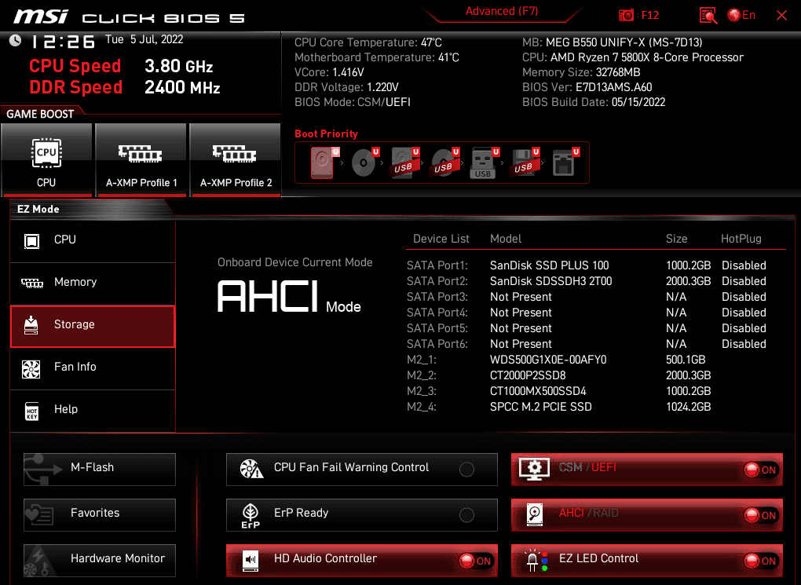Viewport: 801px width, 585px height.
Task: Open M-Flash utility
Action: (100, 469)
